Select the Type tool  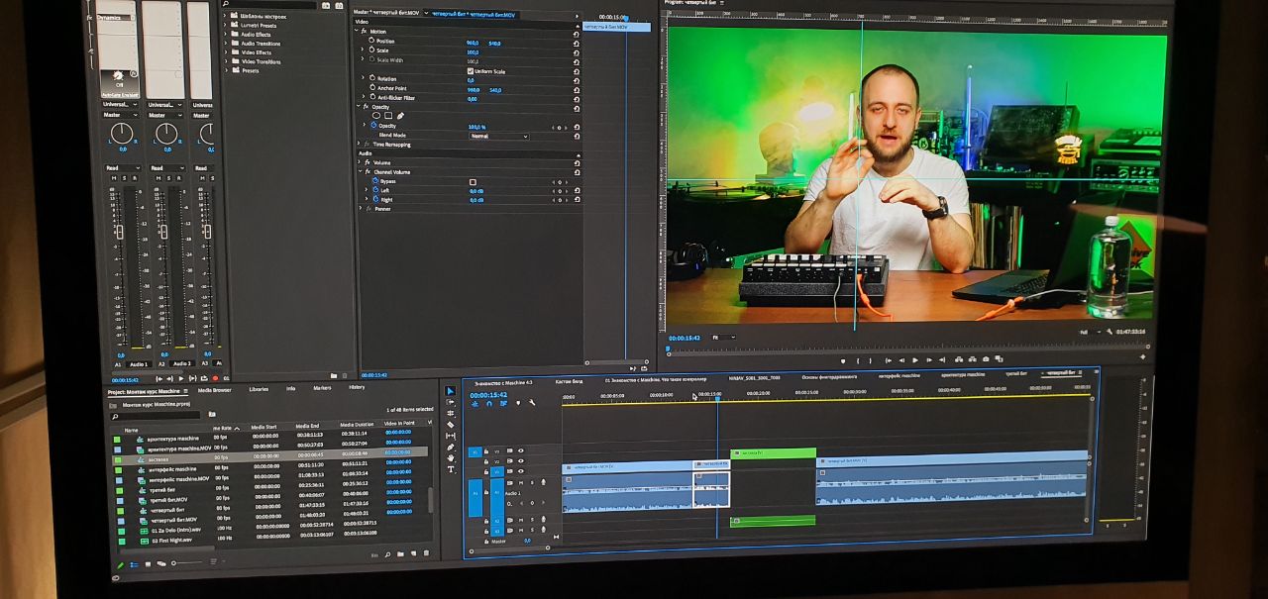tap(450, 470)
